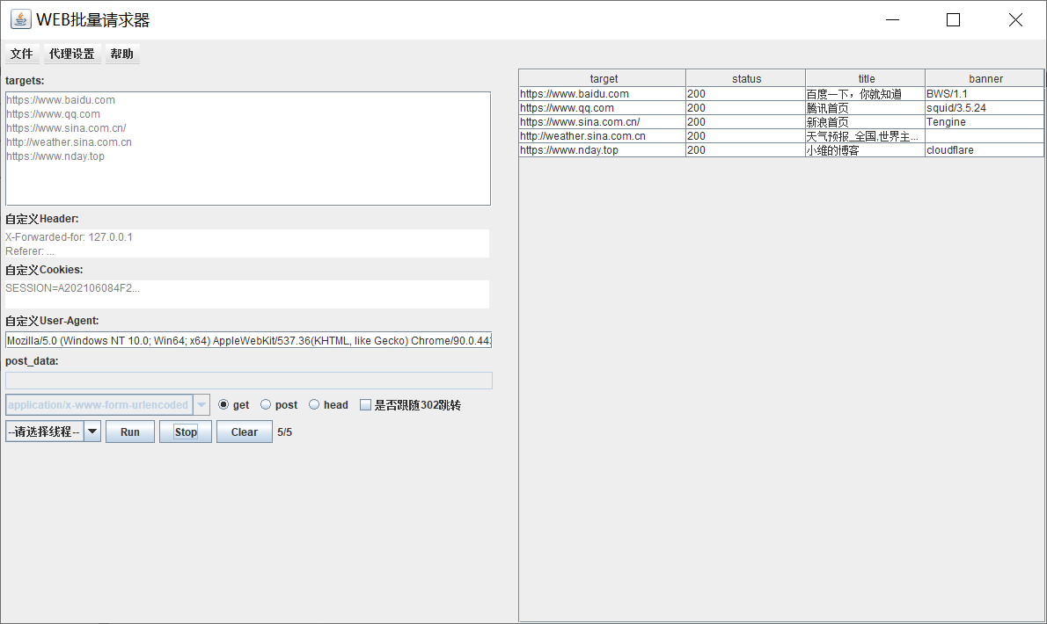Select the http://weather.sina.com.cn result cell
This screenshot has width=1047, height=624.
point(603,136)
